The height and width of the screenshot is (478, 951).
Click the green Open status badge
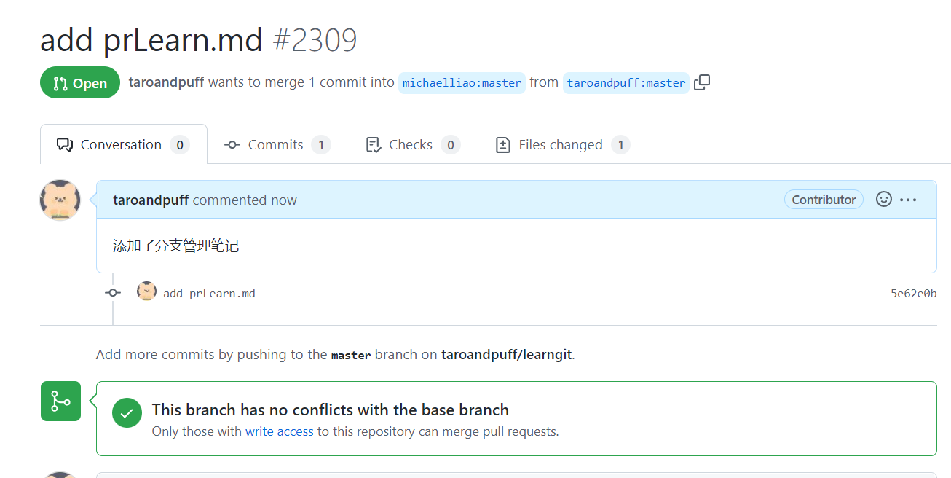(80, 82)
